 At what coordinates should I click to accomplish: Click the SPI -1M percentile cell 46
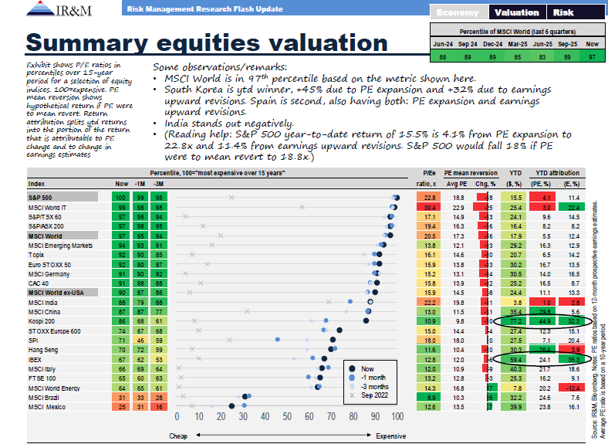point(140,341)
